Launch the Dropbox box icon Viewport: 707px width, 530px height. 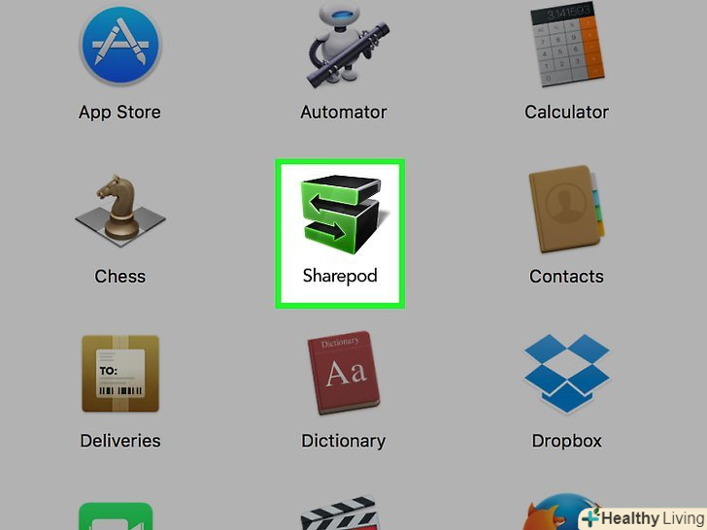pyautogui.click(x=567, y=373)
